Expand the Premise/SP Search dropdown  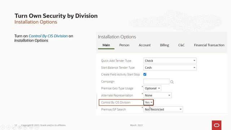pyautogui.click(x=163, y=109)
